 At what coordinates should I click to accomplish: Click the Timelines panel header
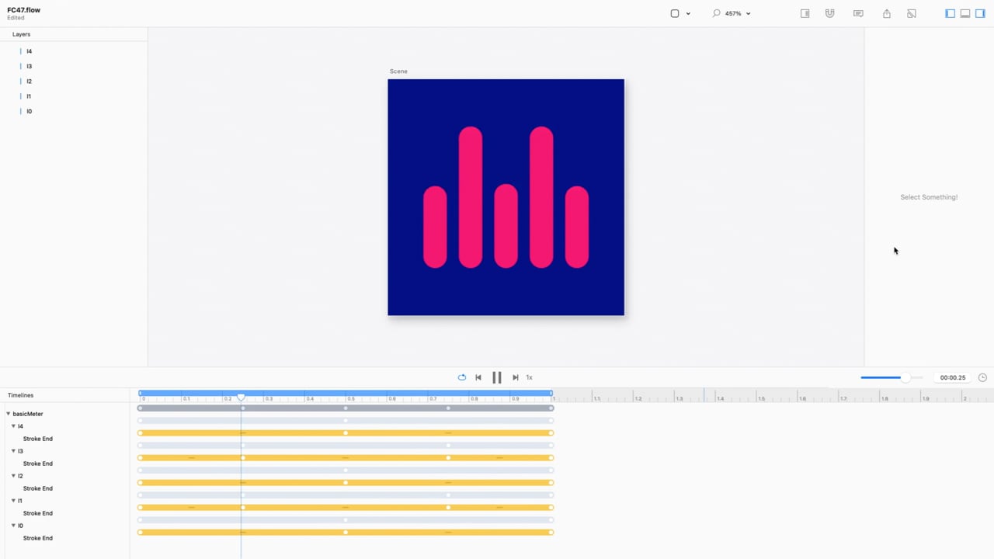(21, 395)
